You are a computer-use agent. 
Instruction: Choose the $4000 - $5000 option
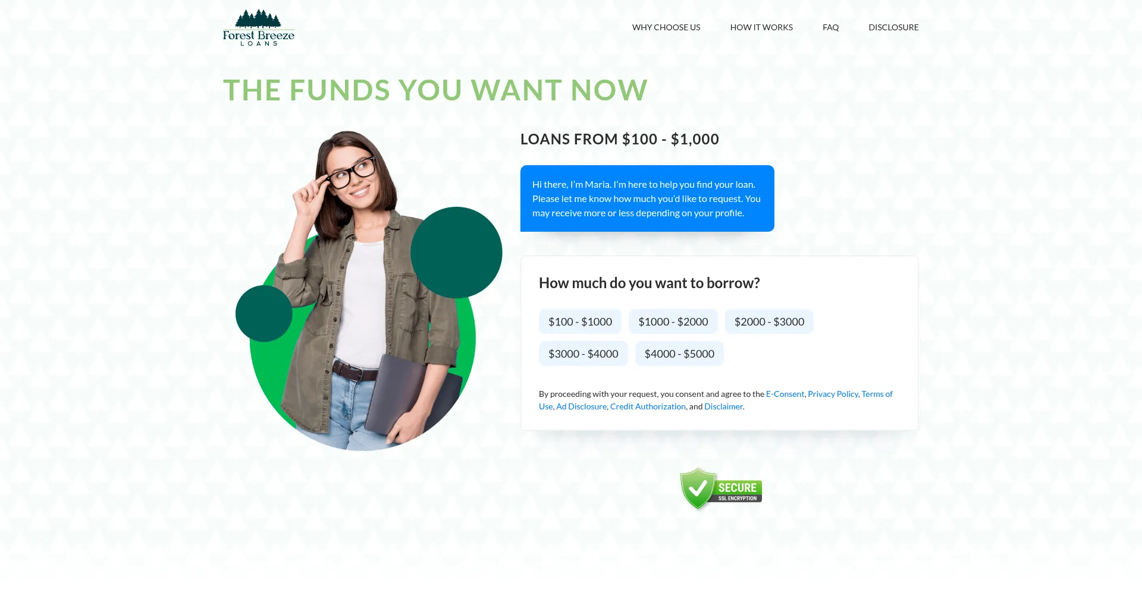(x=679, y=354)
